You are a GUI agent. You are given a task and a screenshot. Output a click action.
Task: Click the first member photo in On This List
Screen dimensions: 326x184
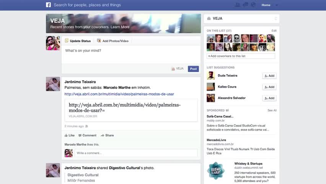210,38
